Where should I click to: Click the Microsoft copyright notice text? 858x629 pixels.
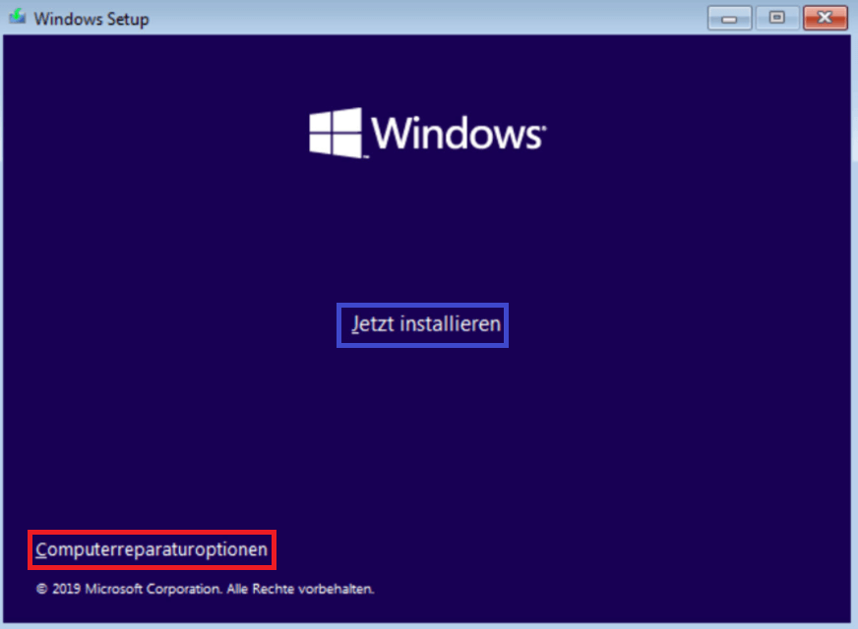pyautogui.click(x=206, y=589)
